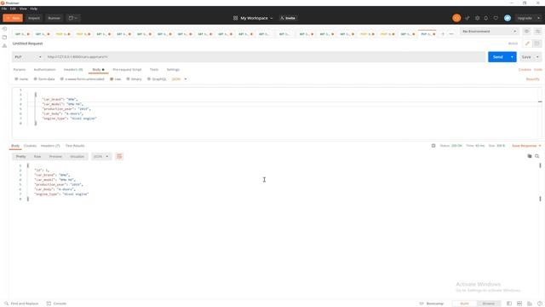The width and height of the screenshot is (545, 307).
Task: Click the environment quick look eye icon
Action: tap(526, 32)
